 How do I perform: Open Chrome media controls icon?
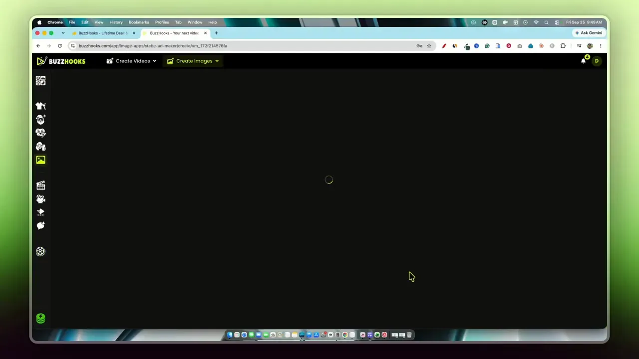579,46
